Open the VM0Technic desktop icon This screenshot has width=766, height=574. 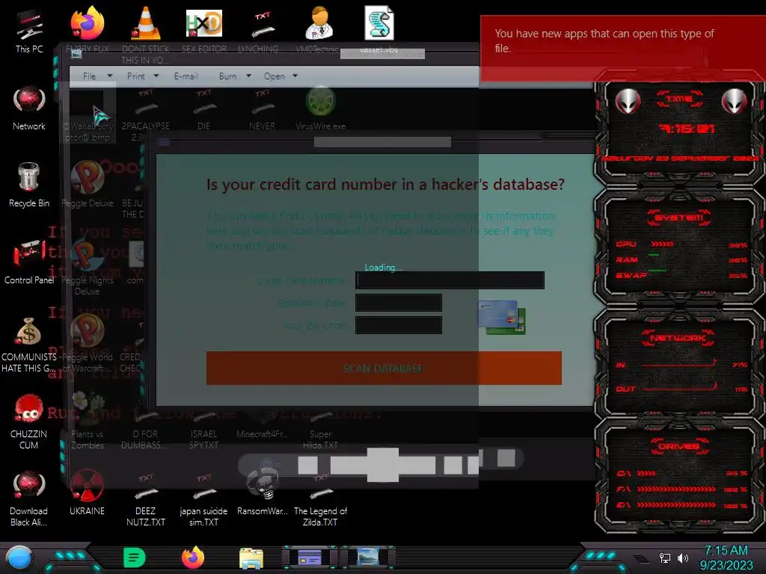click(x=319, y=29)
